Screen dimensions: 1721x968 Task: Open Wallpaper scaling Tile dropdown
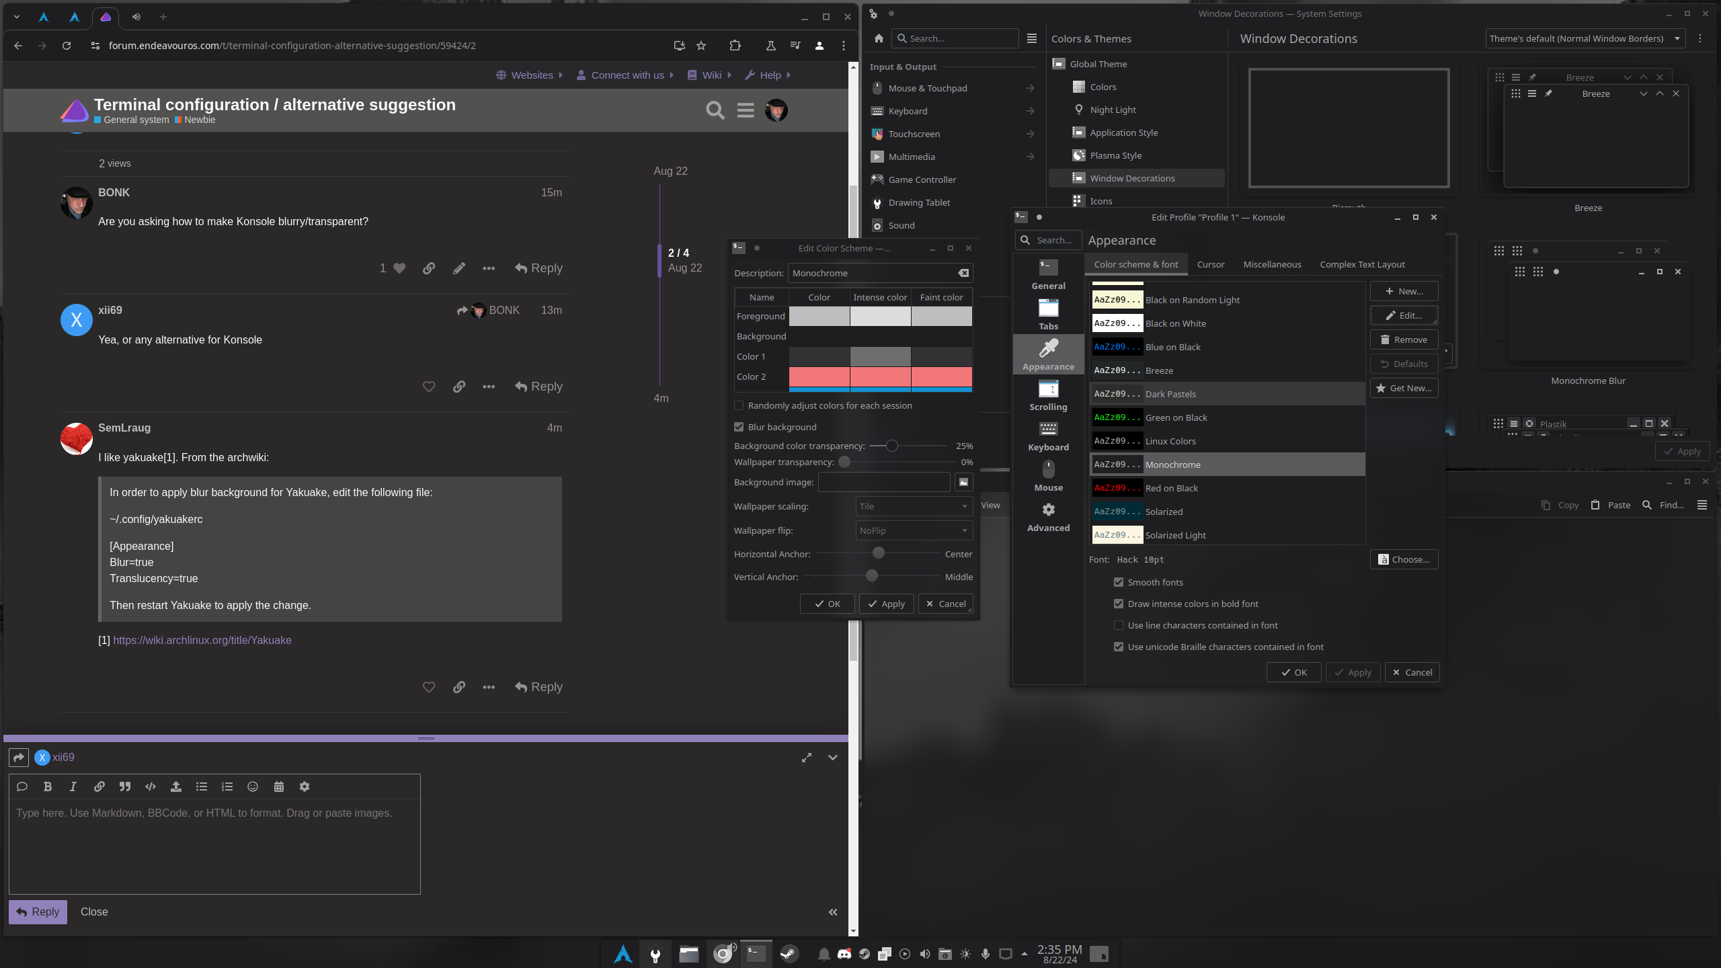(914, 506)
